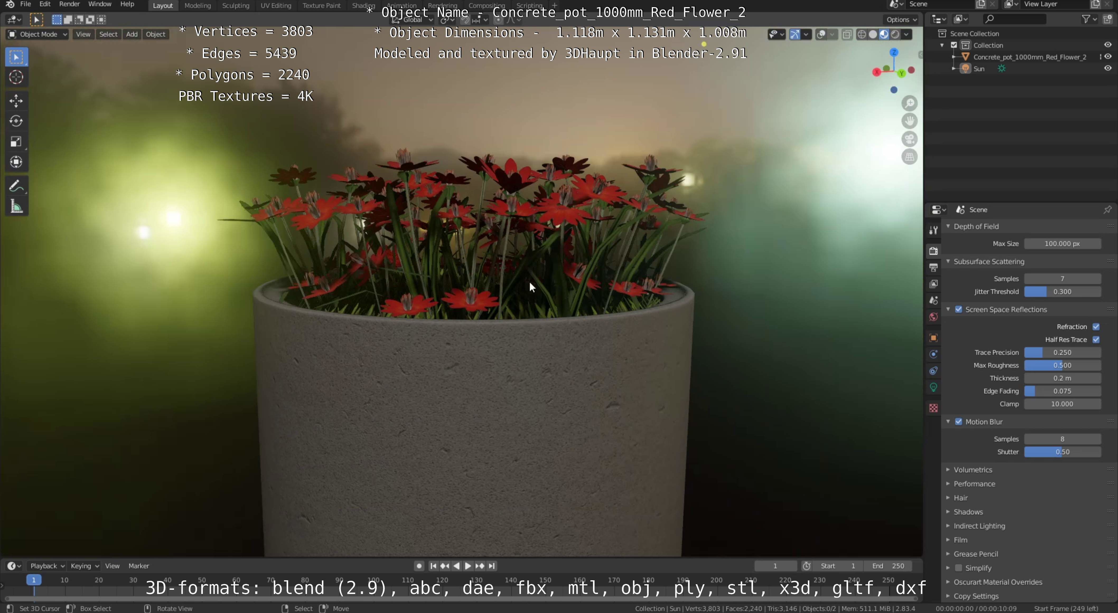
Task: Select the Scale tool
Action: coord(16,142)
